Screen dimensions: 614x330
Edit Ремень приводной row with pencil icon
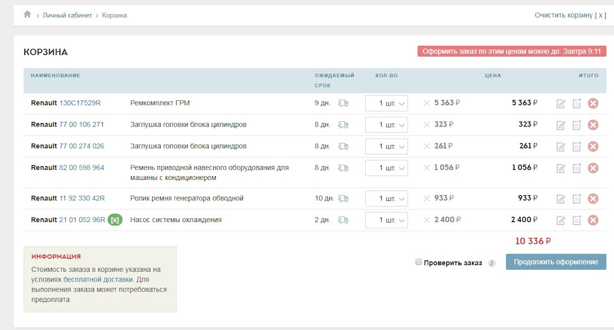click(x=561, y=168)
